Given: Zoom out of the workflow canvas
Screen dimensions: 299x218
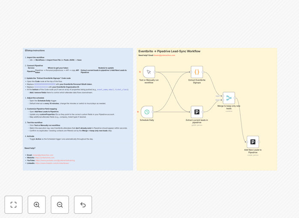Looking at the screenshot, I should [x=60, y=205].
